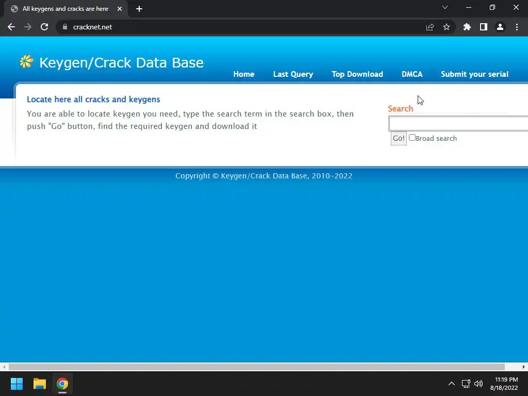Screen dimensions: 528x396
Task: Open the Windows Start menu
Action: tap(16, 384)
